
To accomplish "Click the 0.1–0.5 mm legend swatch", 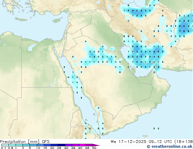I will [x=5, y=145].
